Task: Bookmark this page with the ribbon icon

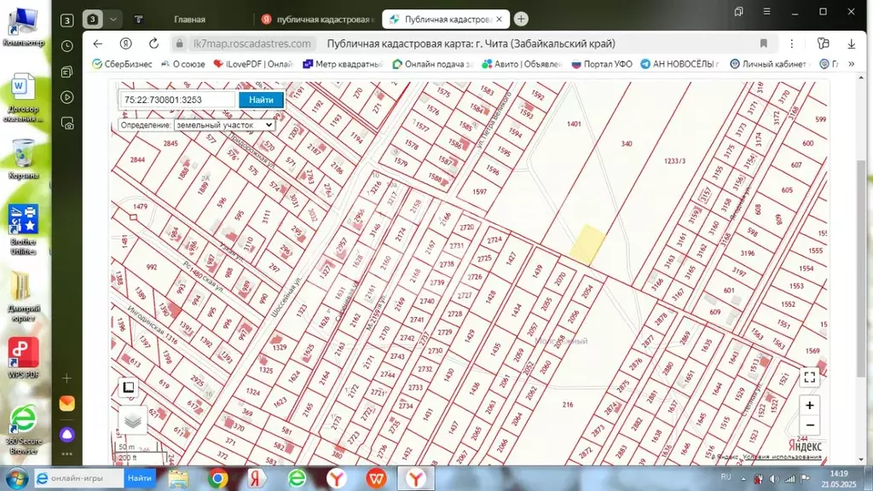Action: (764, 43)
